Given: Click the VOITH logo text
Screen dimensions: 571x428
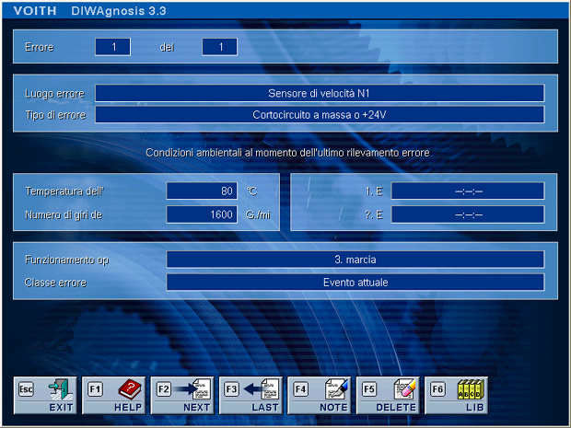Looking at the screenshot, I should click(35, 11).
